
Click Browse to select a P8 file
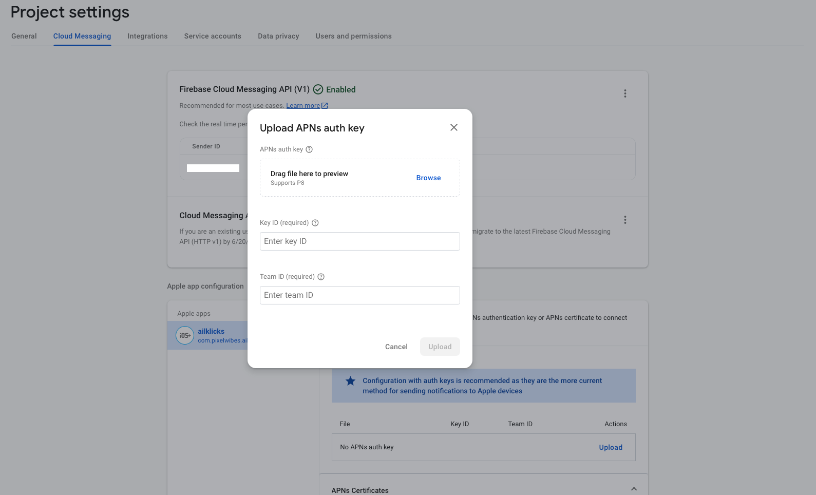428,178
